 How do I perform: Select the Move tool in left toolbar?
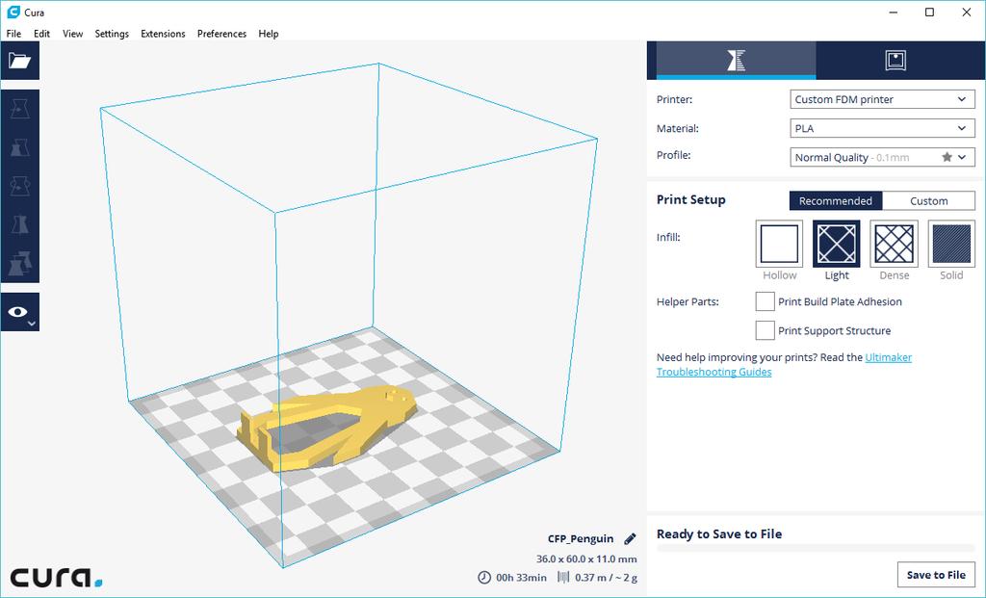(20, 110)
